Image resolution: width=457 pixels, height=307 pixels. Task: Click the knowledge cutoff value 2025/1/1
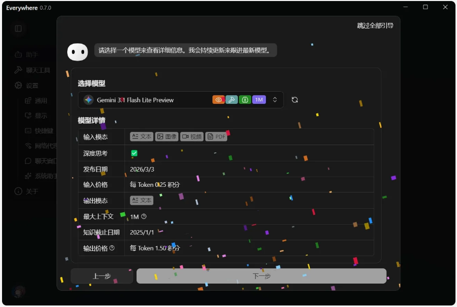coord(142,232)
